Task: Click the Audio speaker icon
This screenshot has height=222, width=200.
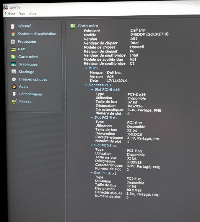Action: pos(14,87)
